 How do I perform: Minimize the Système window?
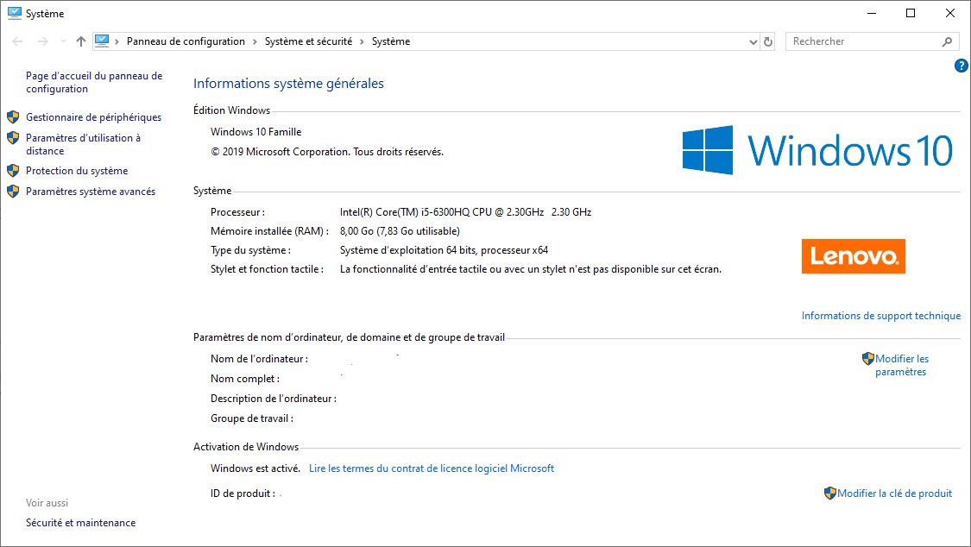[872, 13]
